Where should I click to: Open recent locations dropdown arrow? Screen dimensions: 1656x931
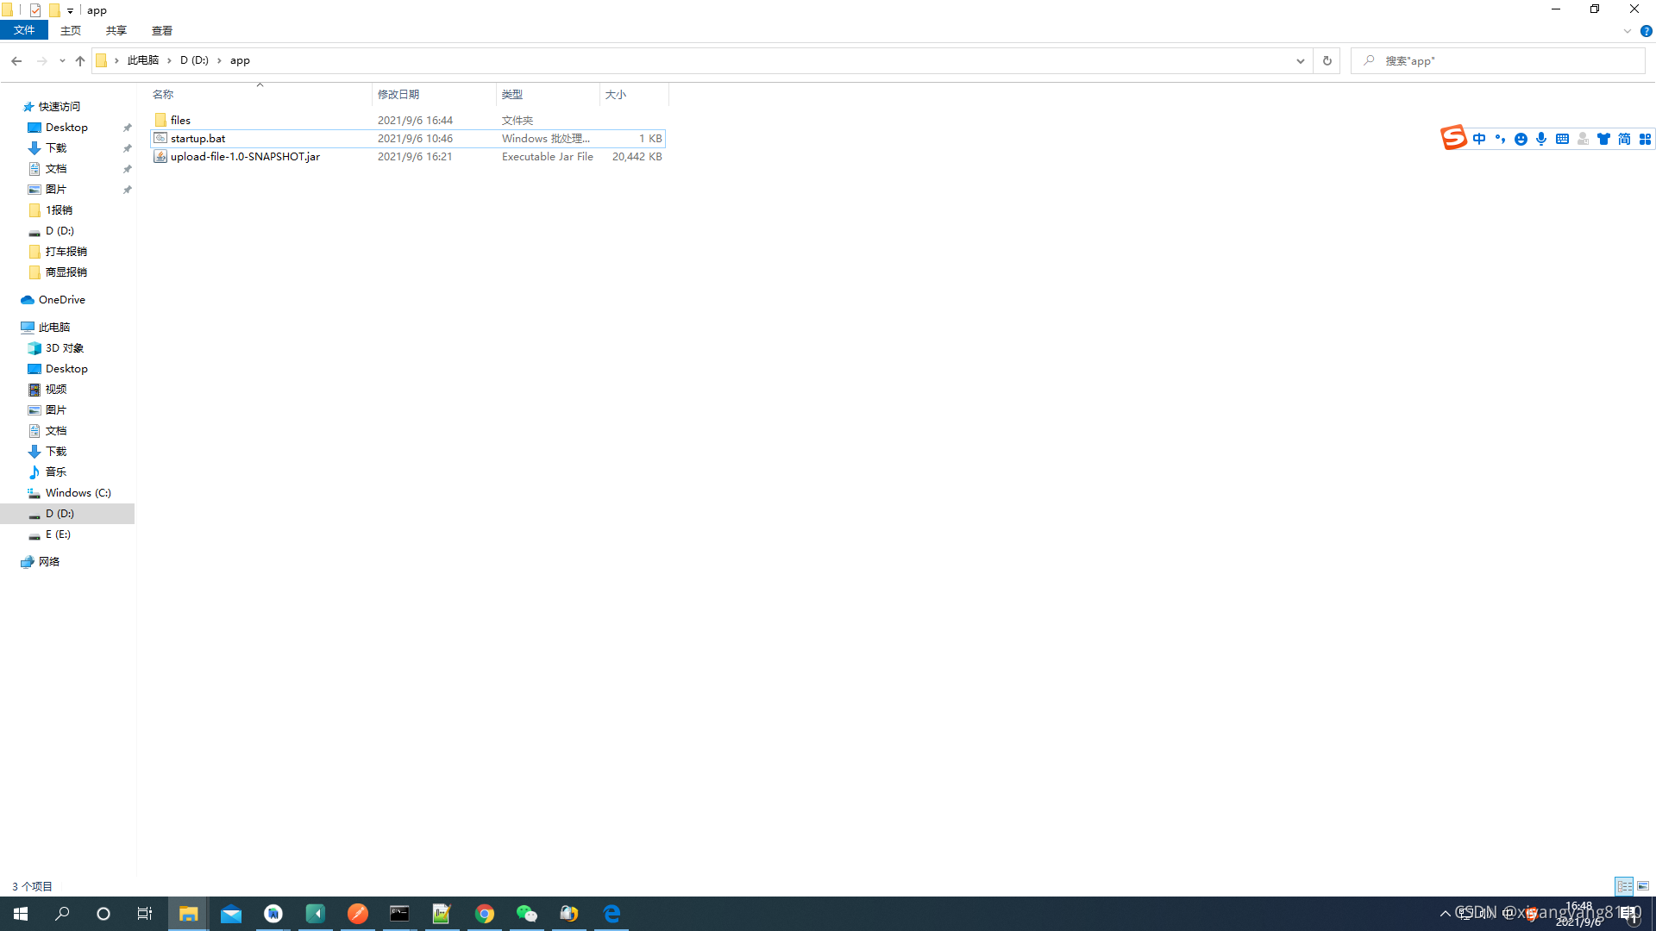[62, 60]
